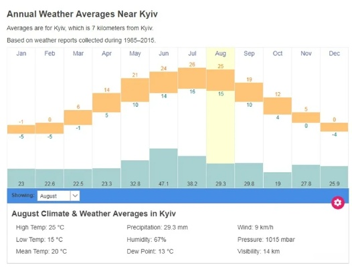Pick the Sep month header
Screen dimensions: 352x267
click(249, 53)
